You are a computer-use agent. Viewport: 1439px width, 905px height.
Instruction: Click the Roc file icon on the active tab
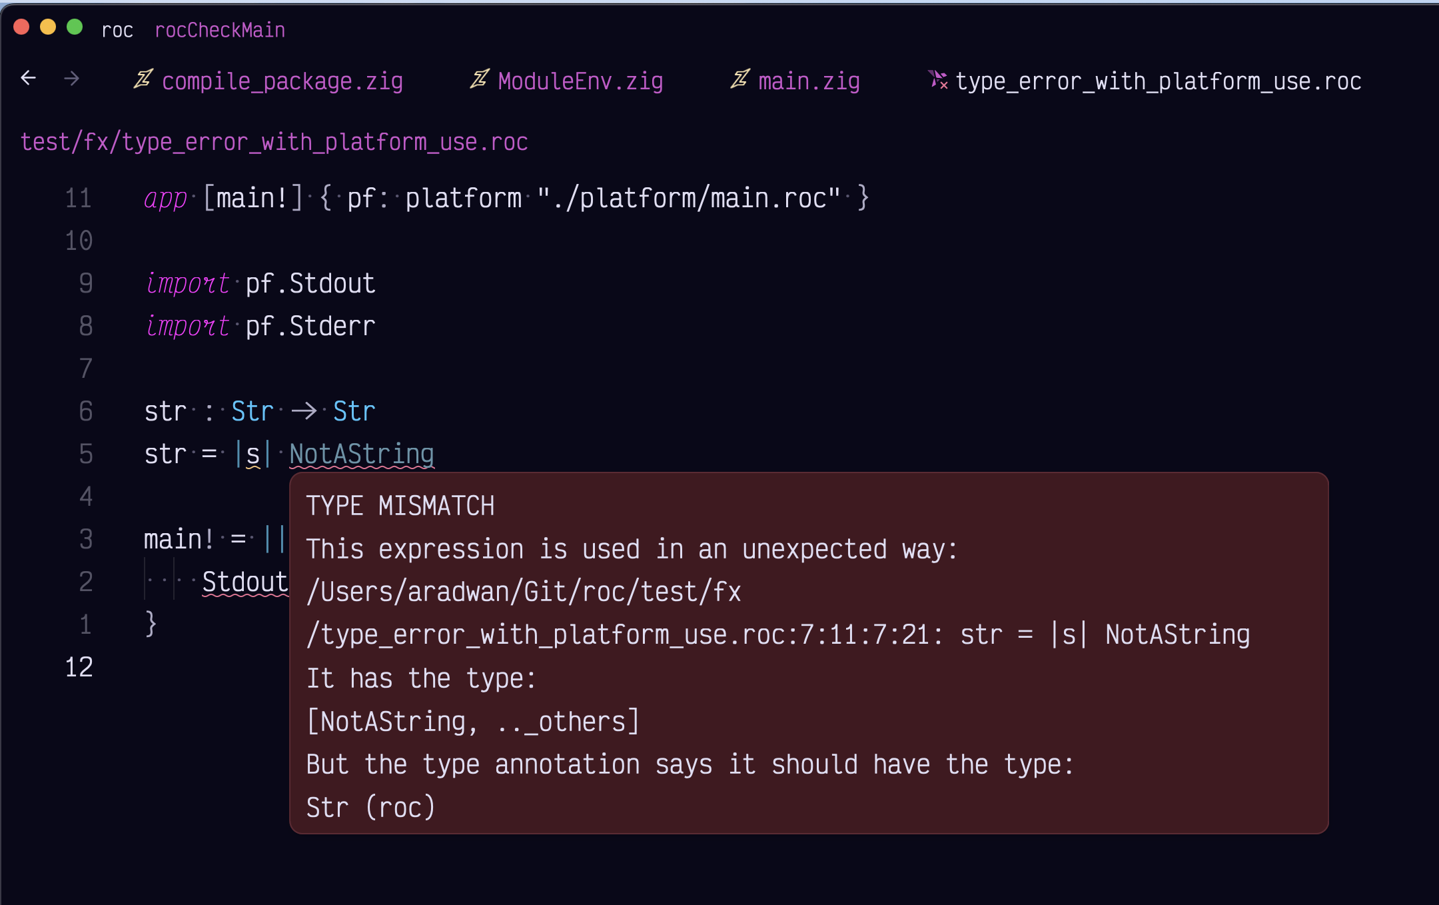point(938,80)
